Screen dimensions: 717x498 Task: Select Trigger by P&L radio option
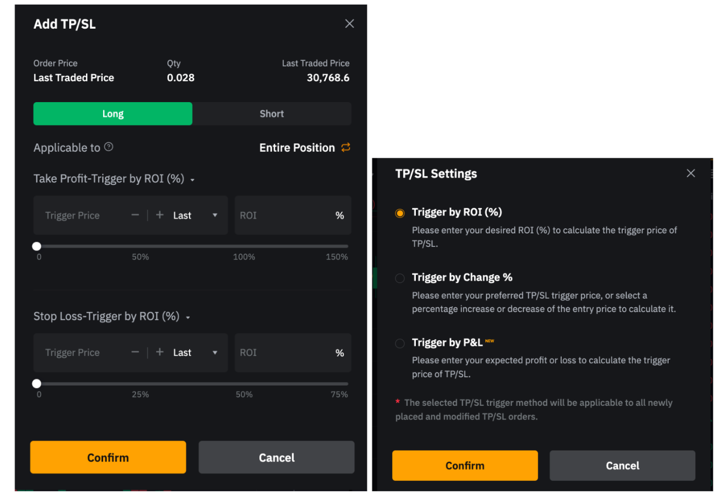[x=400, y=343]
